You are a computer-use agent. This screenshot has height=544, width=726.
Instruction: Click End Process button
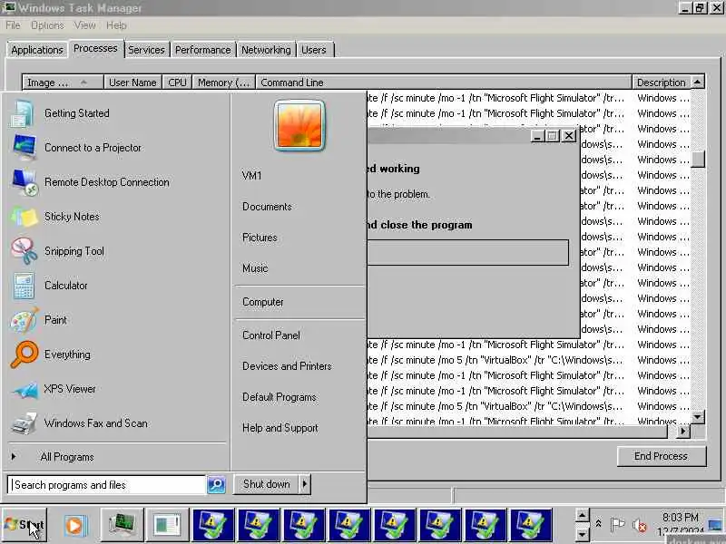662,456
